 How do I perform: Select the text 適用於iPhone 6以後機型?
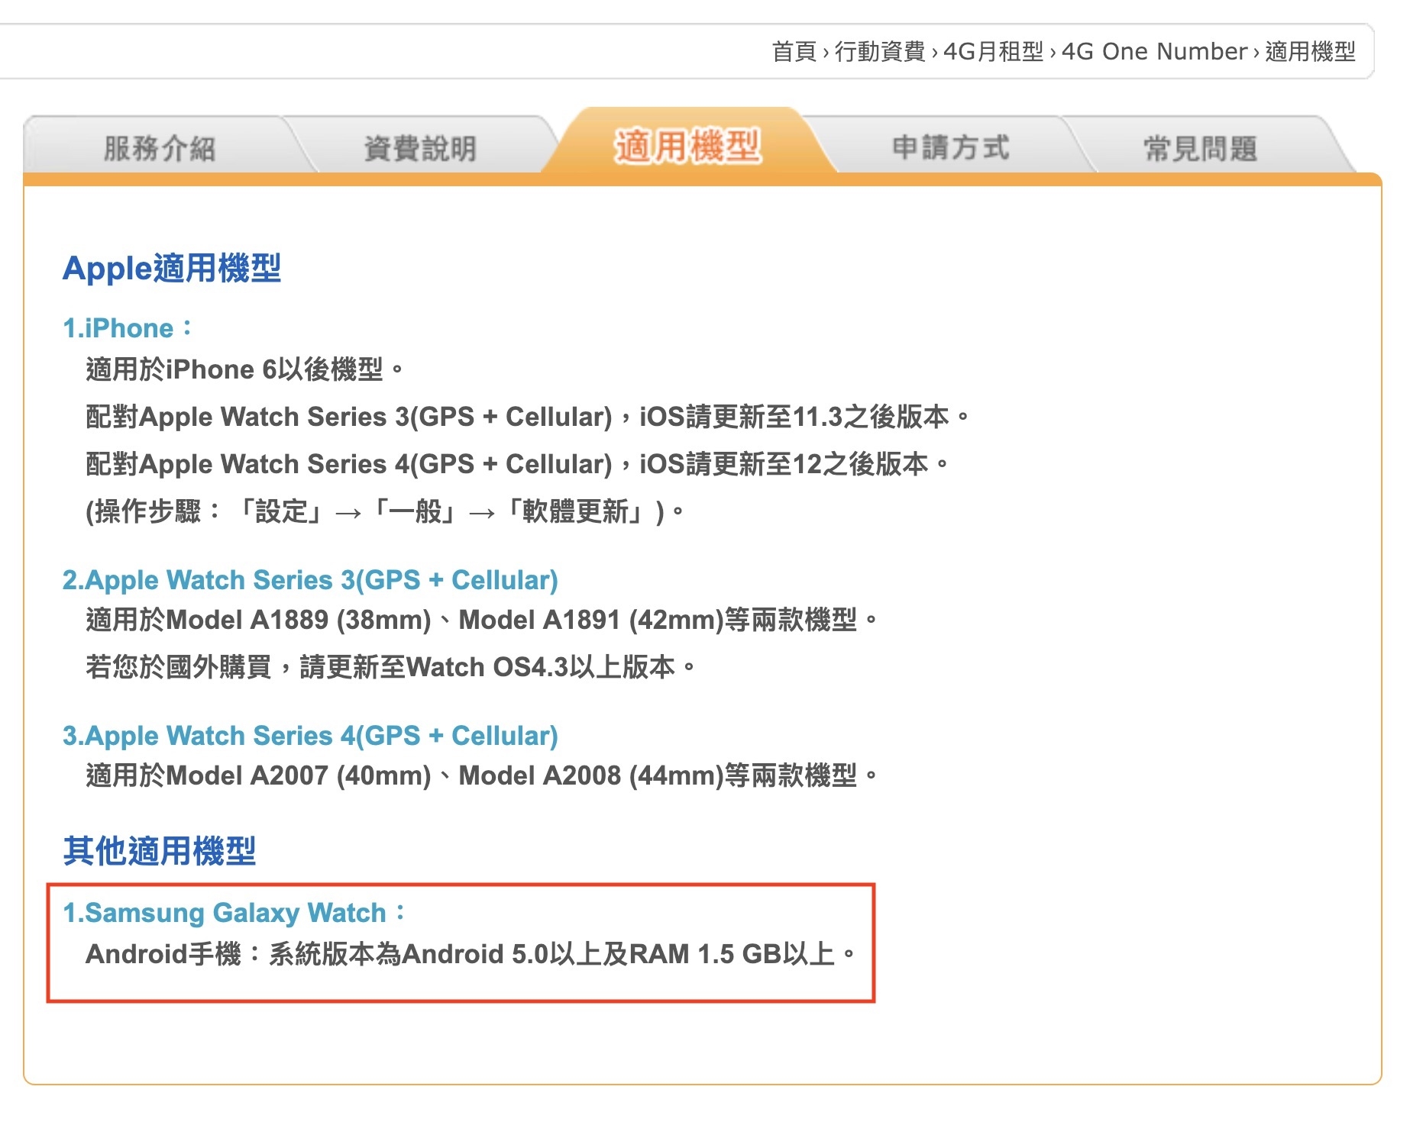(234, 369)
